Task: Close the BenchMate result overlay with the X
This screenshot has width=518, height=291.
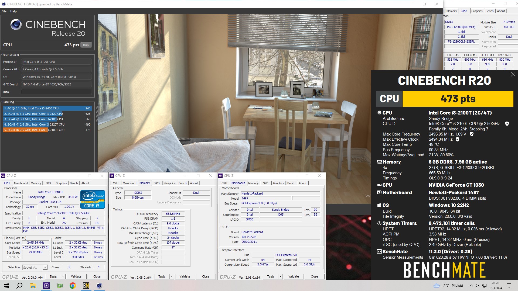Action: [513, 74]
